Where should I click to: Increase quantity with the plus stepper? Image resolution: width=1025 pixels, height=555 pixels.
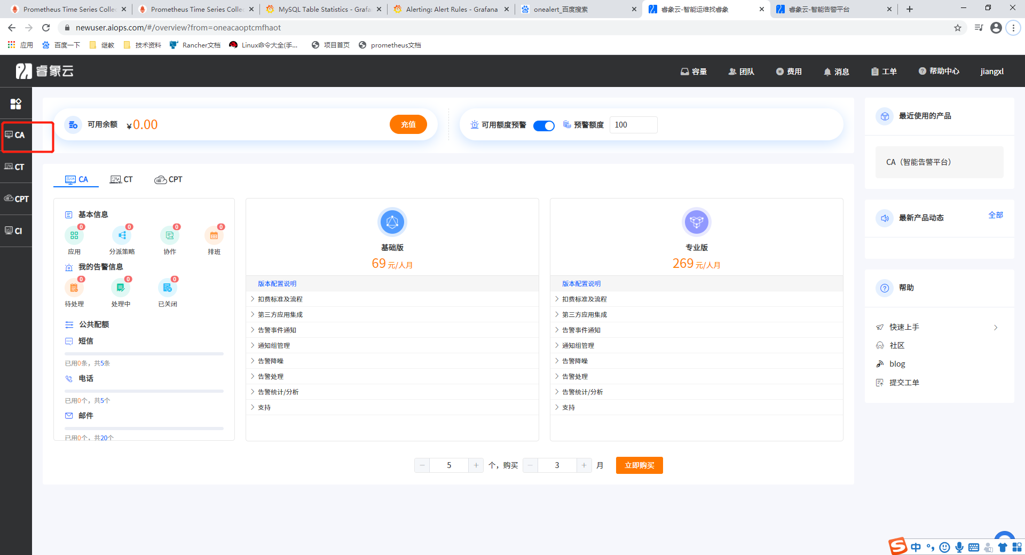(x=476, y=465)
